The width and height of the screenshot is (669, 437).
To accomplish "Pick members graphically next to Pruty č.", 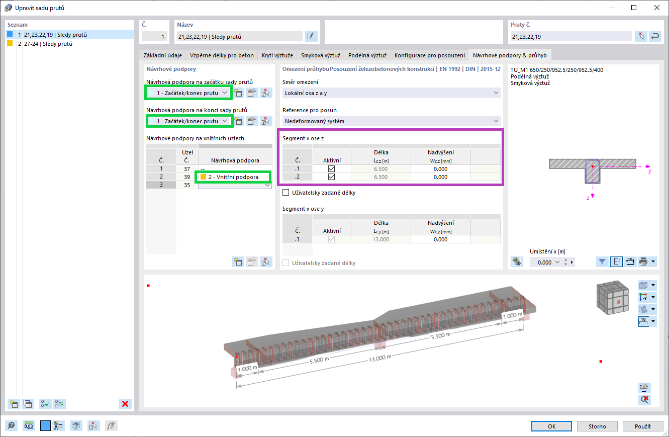I will pyautogui.click(x=641, y=36).
